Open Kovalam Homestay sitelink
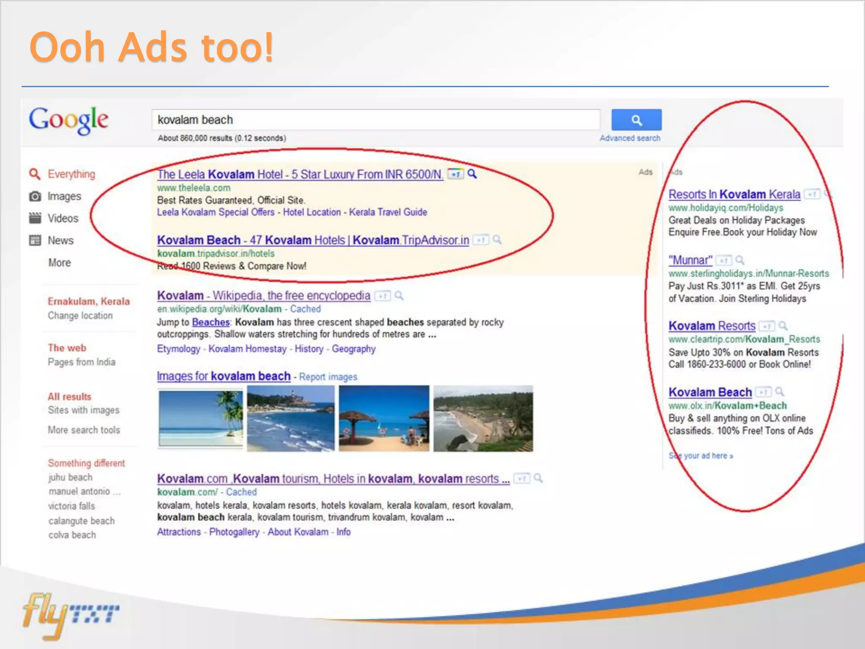 (x=248, y=349)
